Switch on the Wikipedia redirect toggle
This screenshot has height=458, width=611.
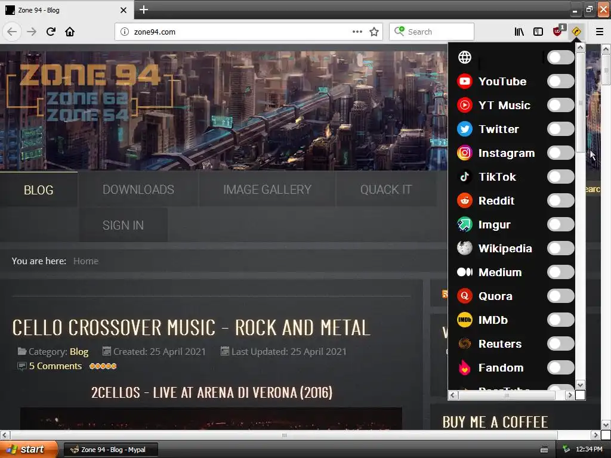[560, 247]
